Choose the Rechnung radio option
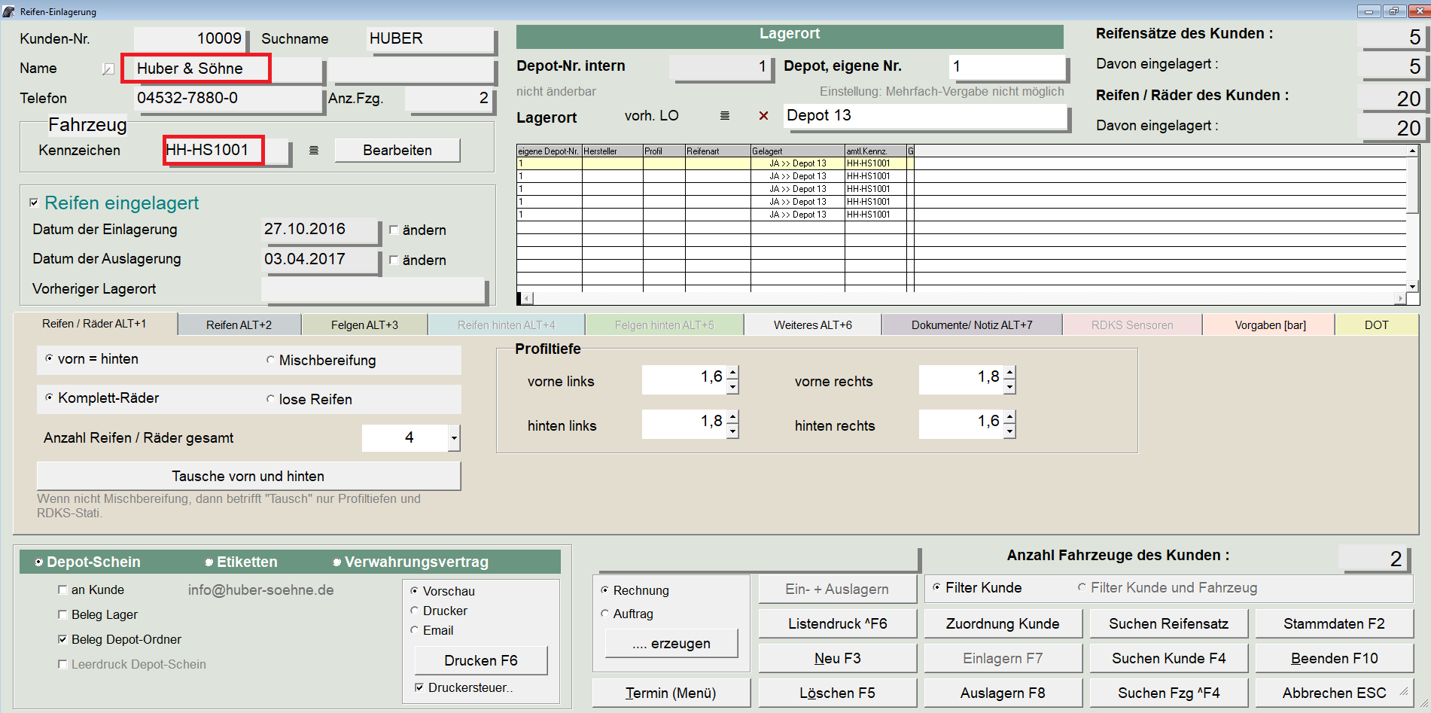Viewport: 1431px width, 713px height. click(604, 590)
